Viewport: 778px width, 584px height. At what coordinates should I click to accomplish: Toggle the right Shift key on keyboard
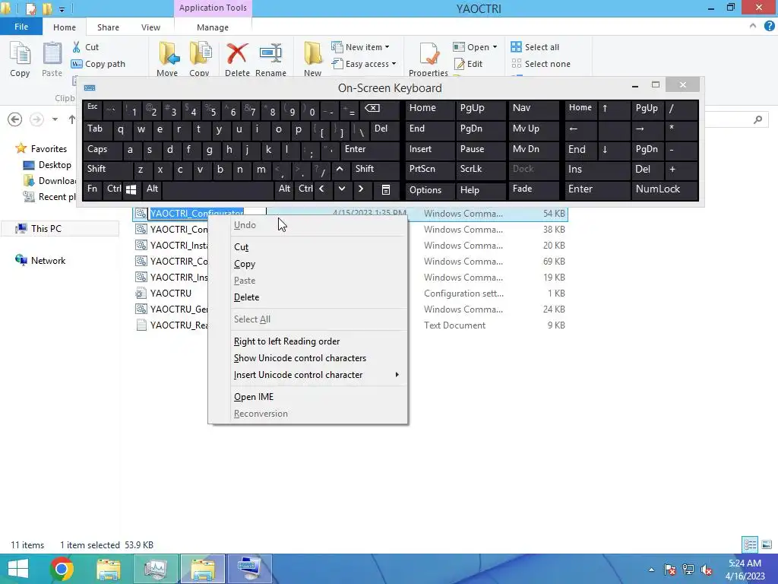(x=375, y=170)
